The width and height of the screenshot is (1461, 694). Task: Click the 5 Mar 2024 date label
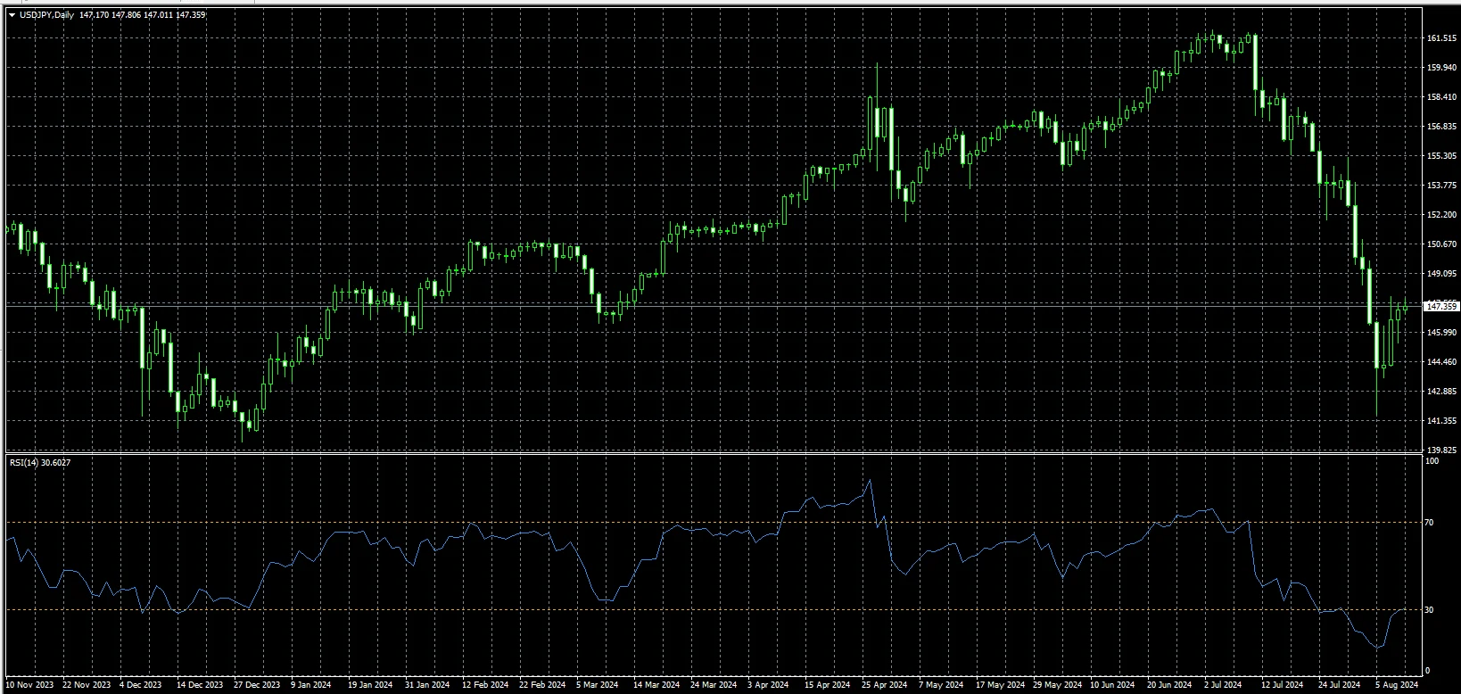point(598,686)
